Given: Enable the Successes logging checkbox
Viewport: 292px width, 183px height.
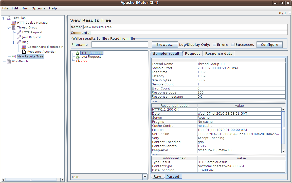Looking at the screenshot, I should [233, 44].
